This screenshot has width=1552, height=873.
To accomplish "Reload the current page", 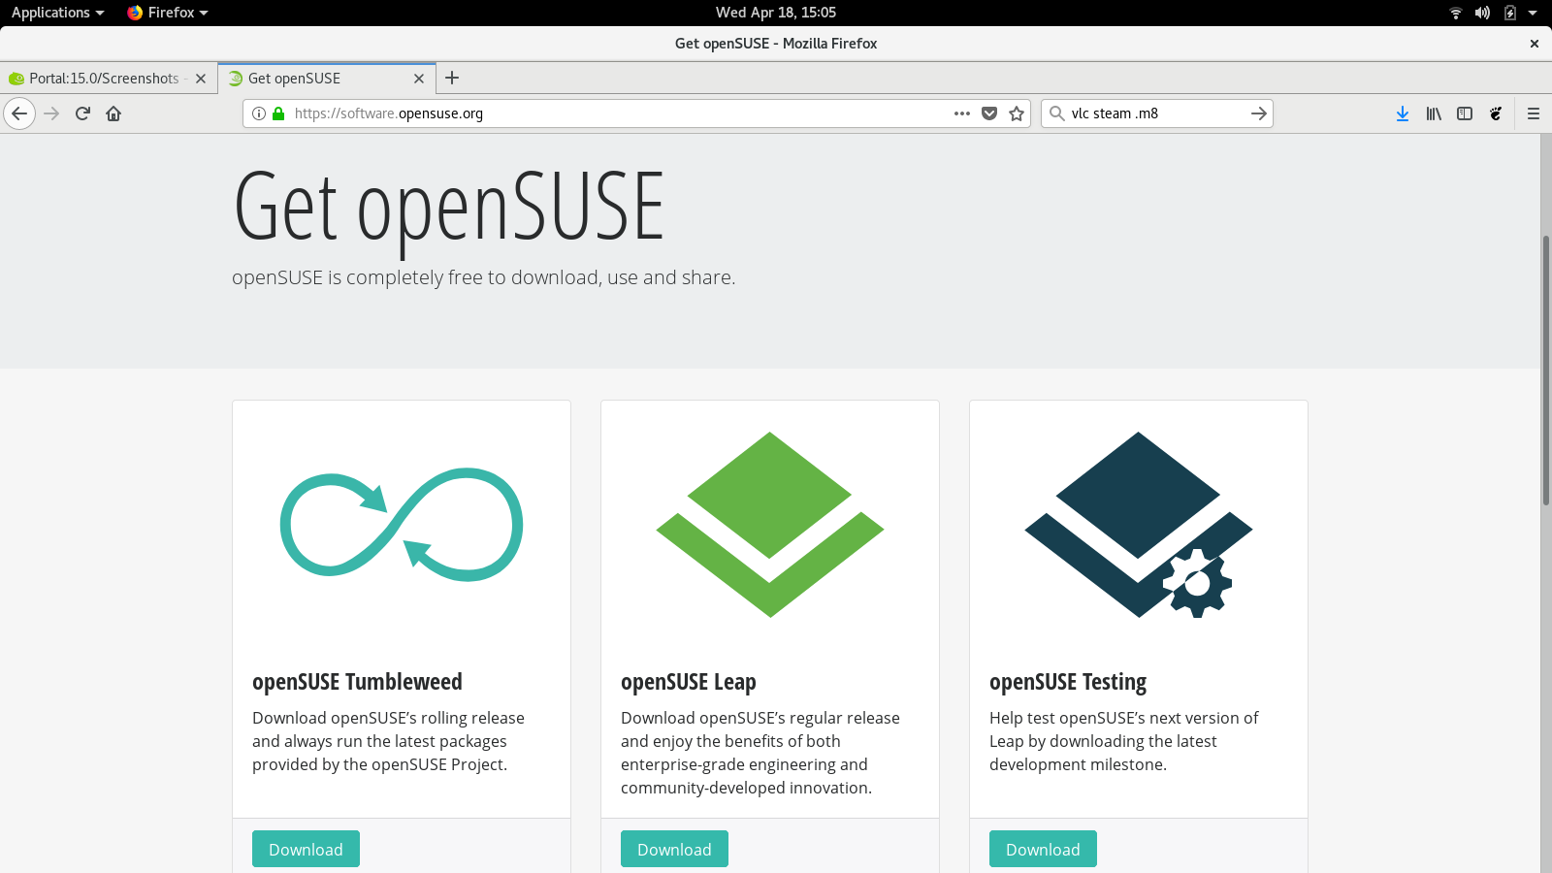I will [x=81, y=113].
